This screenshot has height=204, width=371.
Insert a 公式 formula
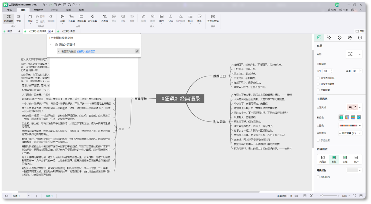click(x=171, y=18)
